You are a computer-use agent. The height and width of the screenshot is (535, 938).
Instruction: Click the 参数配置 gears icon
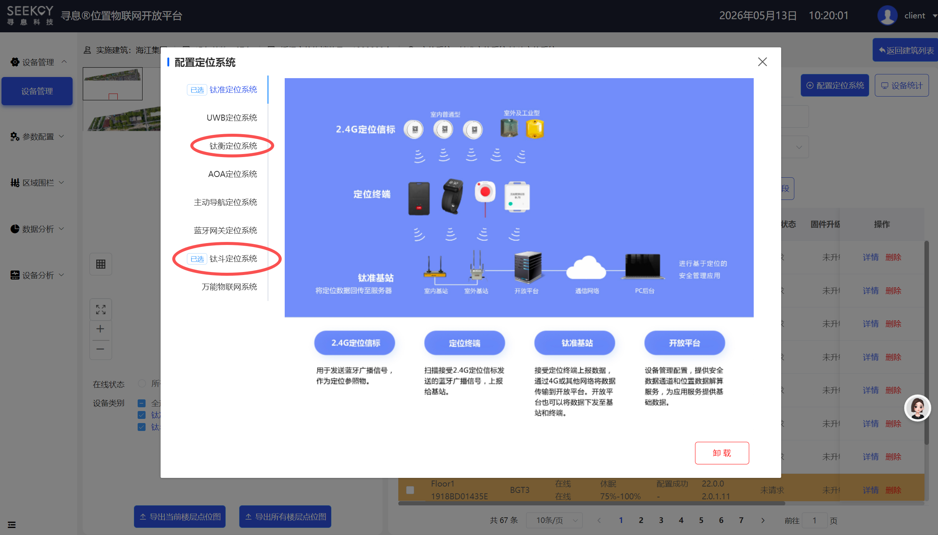click(15, 137)
